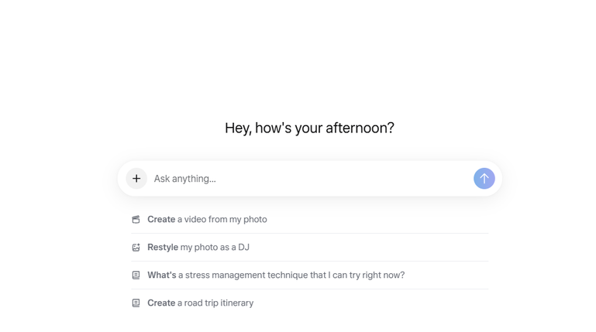596x332 pixels.
Task: Click the image icon next to Restyle
Action: (x=136, y=248)
